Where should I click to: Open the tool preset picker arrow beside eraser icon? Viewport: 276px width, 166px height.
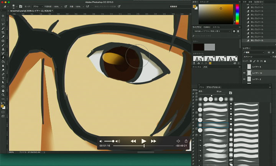tap(8, 7)
